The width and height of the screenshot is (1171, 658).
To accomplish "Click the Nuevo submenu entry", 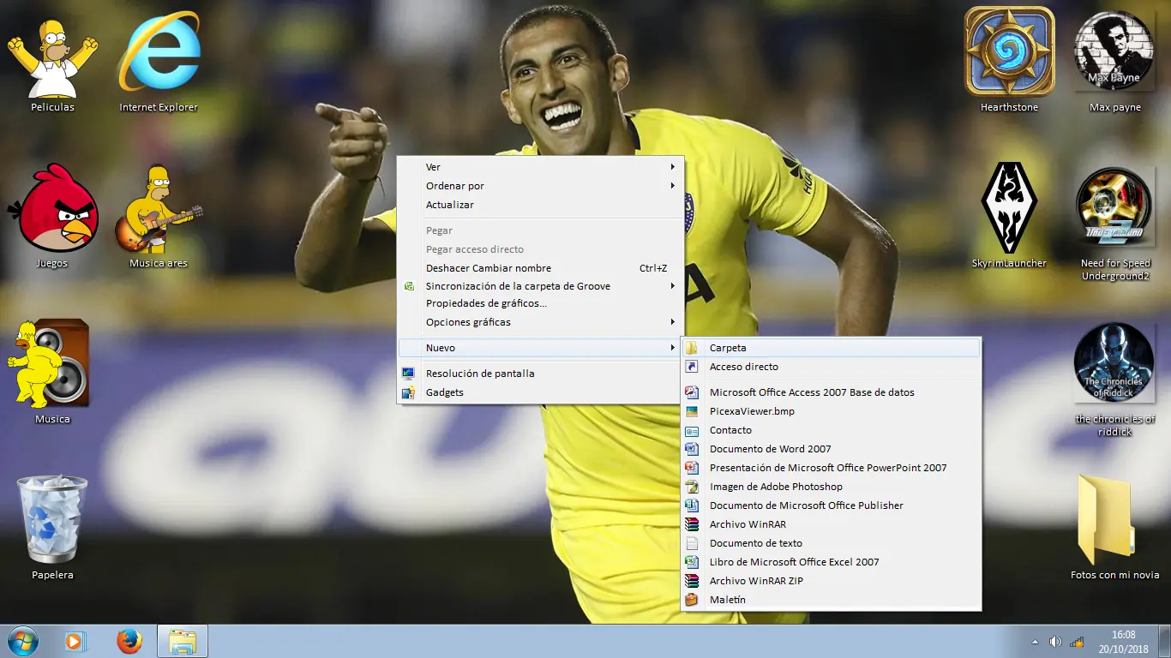I will click(540, 348).
